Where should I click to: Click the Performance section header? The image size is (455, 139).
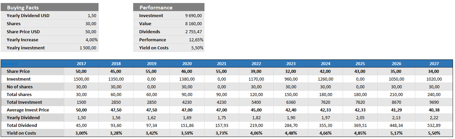(156, 7)
